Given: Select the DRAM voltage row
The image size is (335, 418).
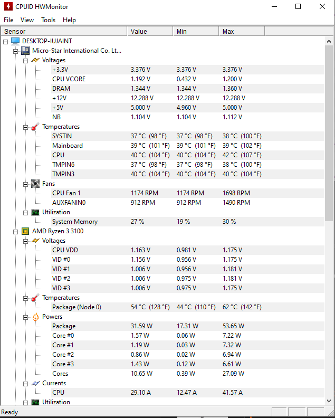Looking at the screenshot, I should click(x=188, y=89).
